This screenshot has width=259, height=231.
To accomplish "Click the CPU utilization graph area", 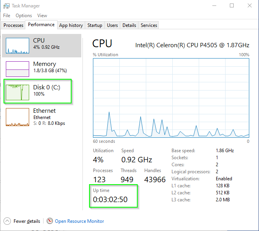I will (x=171, y=98).
